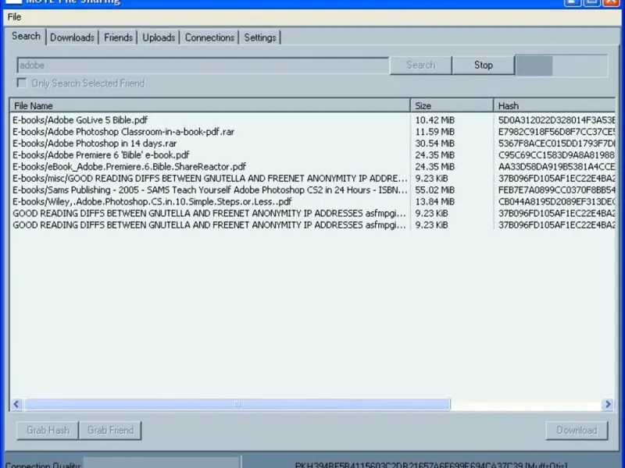The width and height of the screenshot is (625, 468).
Task: Click hash starting with AA33D58DA919
Action: coord(556,167)
